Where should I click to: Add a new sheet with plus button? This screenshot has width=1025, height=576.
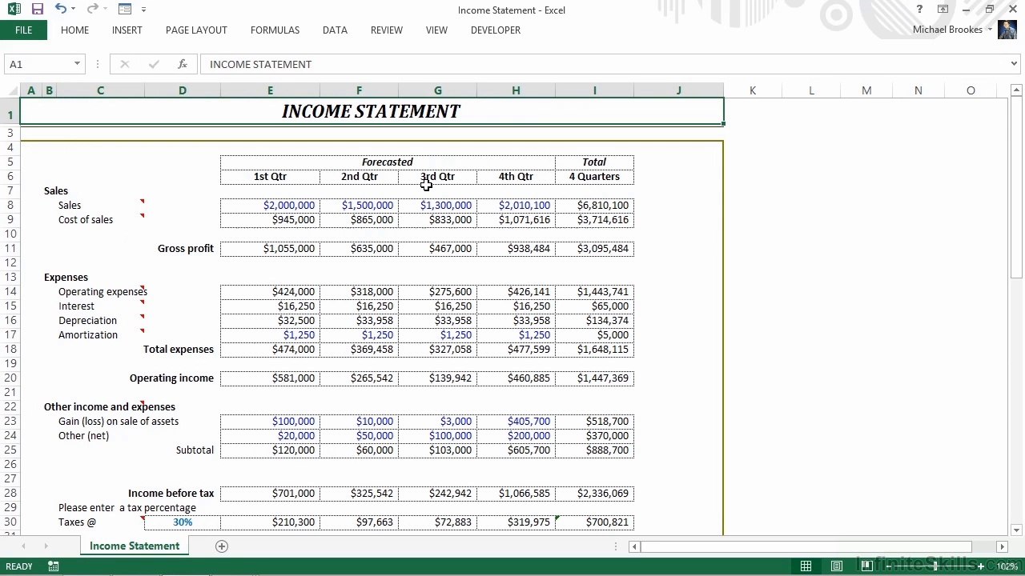(222, 546)
